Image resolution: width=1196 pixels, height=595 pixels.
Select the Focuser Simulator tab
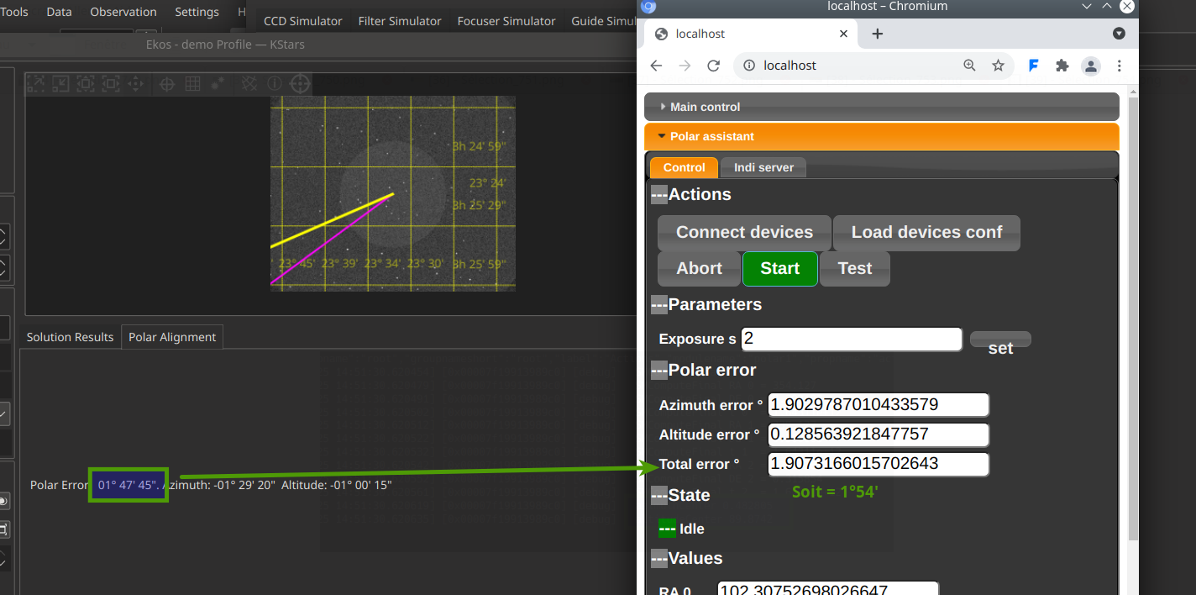coord(506,21)
